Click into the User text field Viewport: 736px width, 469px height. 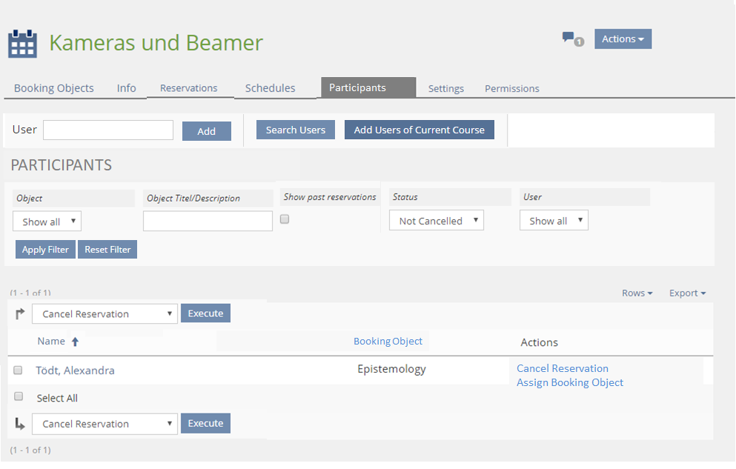pos(108,130)
